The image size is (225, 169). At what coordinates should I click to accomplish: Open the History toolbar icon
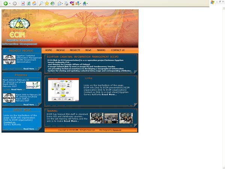pyautogui.click(x=52, y=3)
